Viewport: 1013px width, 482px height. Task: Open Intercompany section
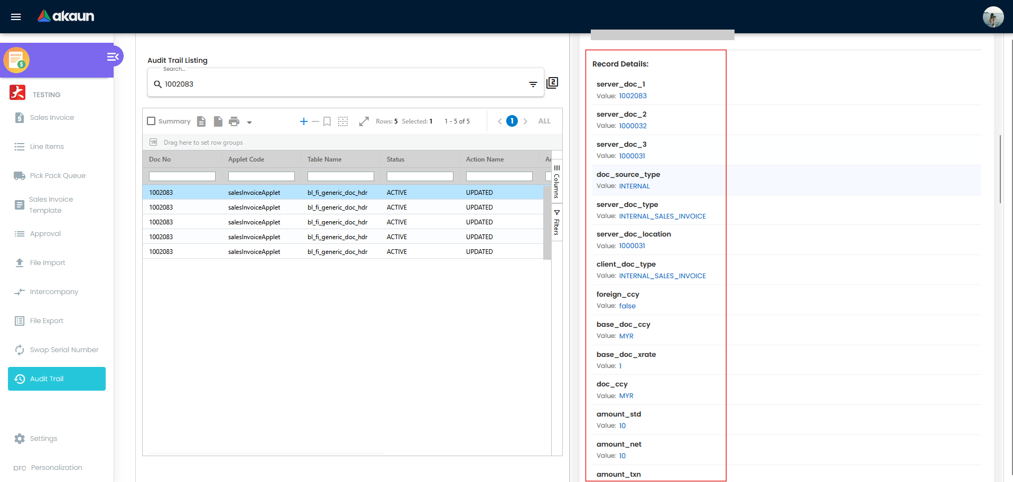pyautogui.click(x=54, y=292)
